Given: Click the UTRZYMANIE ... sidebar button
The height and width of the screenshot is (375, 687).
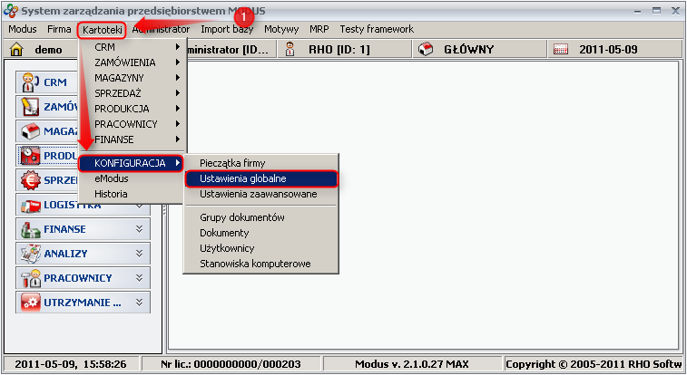Looking at the screenshot, I should tap(83, 303).
